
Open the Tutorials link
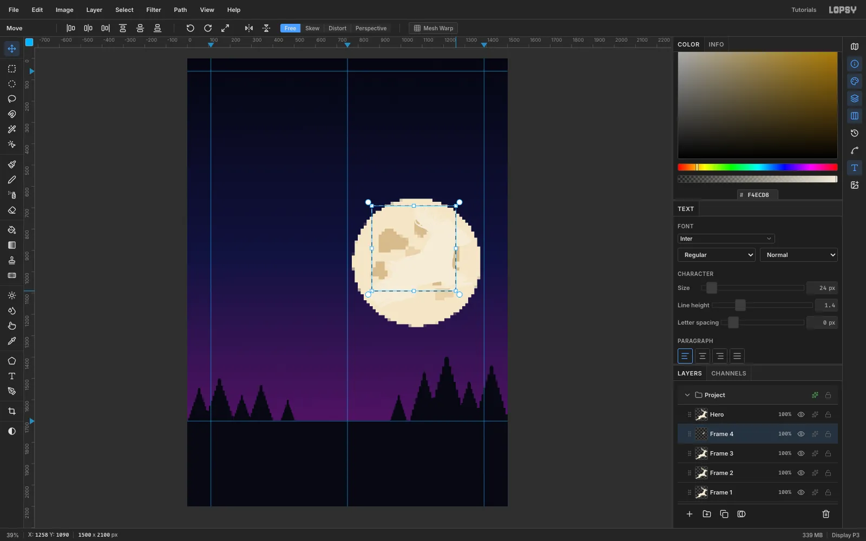click(x=804, y=10)
